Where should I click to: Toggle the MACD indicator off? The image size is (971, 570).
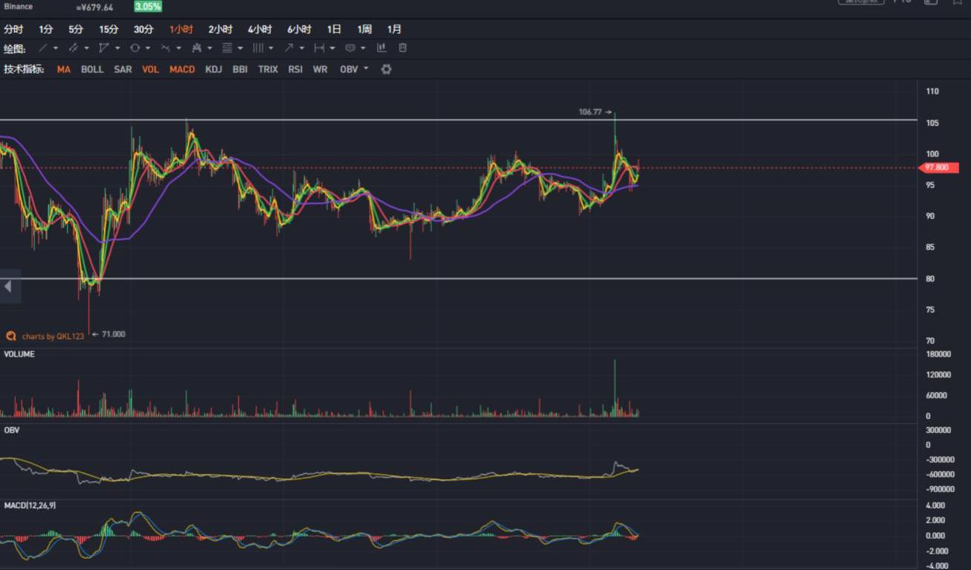click(x=181, y=69)
